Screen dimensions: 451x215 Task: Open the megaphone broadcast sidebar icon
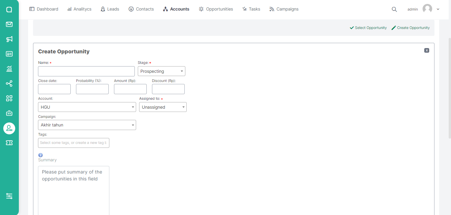(x=9, y=39)
